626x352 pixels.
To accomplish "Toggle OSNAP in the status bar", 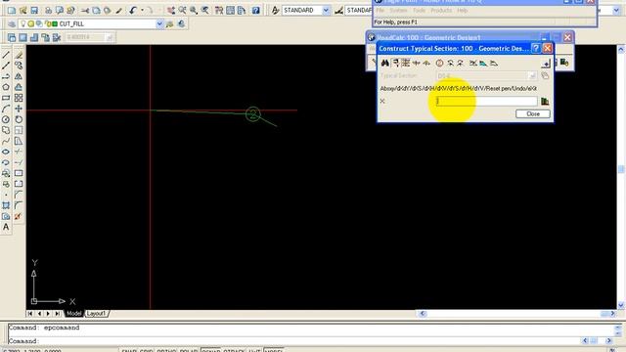I will click(210, 350).
